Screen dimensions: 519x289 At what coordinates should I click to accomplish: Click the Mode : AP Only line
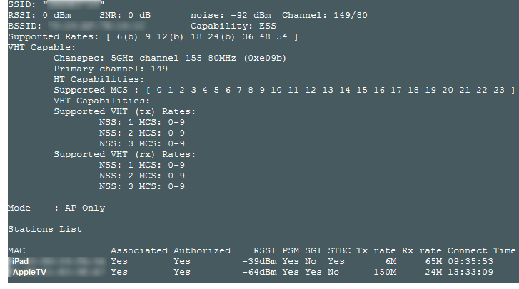[x=56, y=208]
